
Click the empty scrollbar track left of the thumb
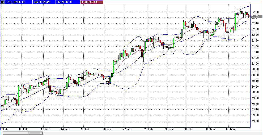click(x=15, y=133)
